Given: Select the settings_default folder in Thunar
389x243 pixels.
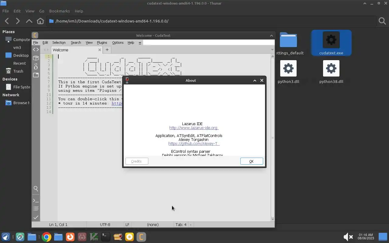Looking at the screenshot, I should 288,43.
